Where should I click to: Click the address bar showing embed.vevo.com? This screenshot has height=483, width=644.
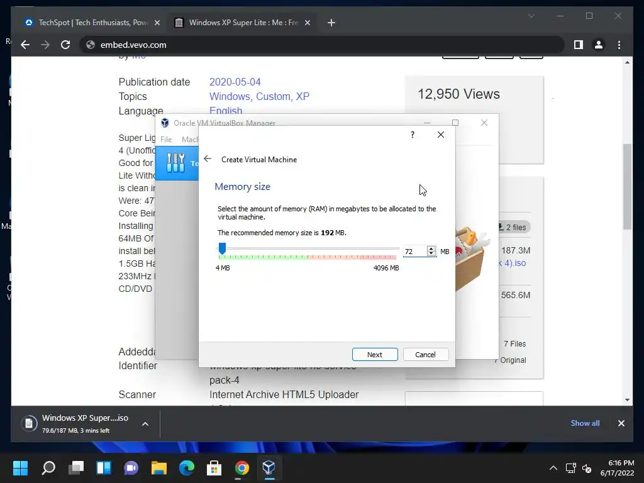321,45
